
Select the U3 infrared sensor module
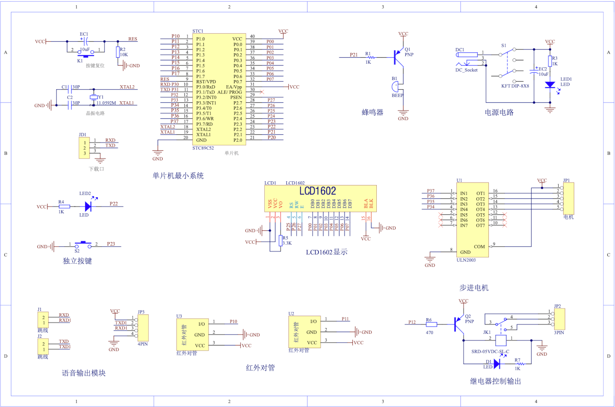pyautogui.click(x=192, y=335)
